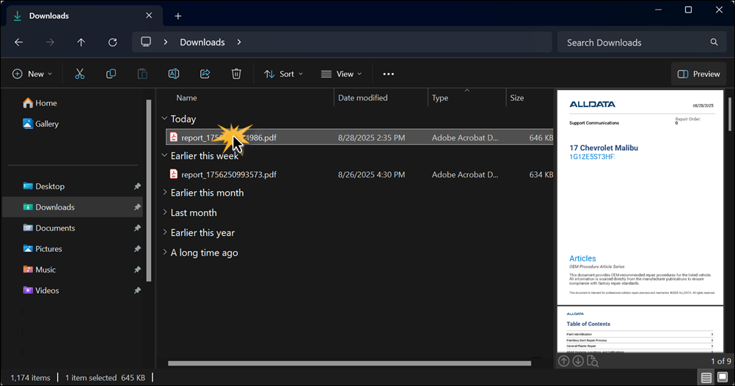Collapse the Today group

click(x=164, y=119)
